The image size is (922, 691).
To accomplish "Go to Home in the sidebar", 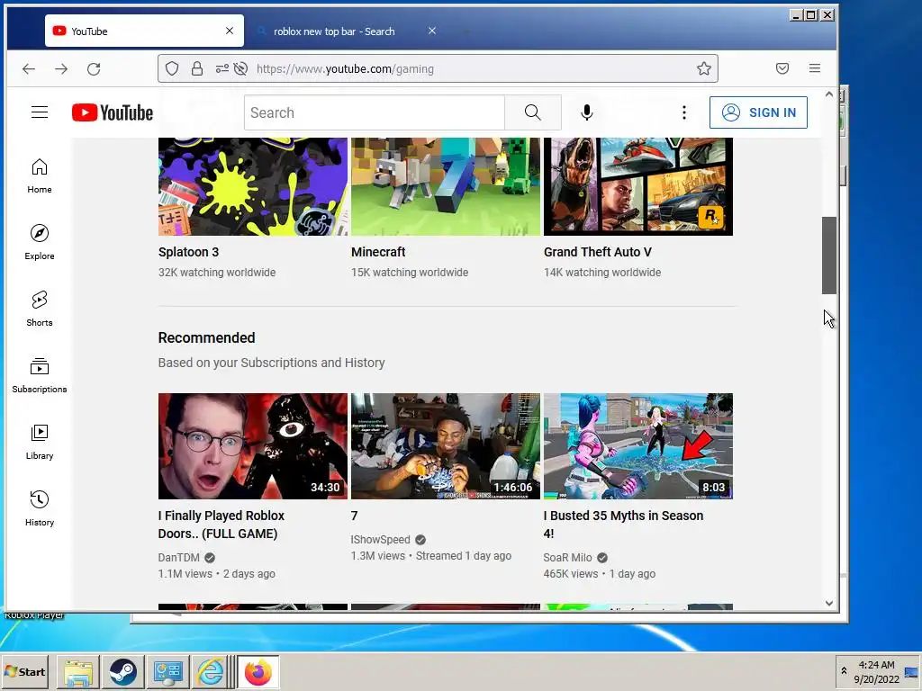I will tap(40, 176).
